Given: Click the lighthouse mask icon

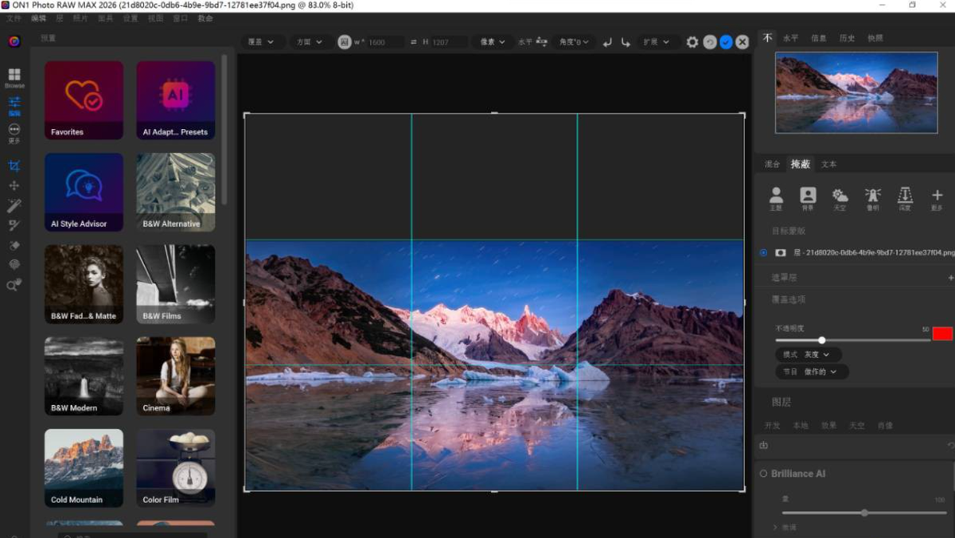Looking at the screenshot, I should click(872, 196).
